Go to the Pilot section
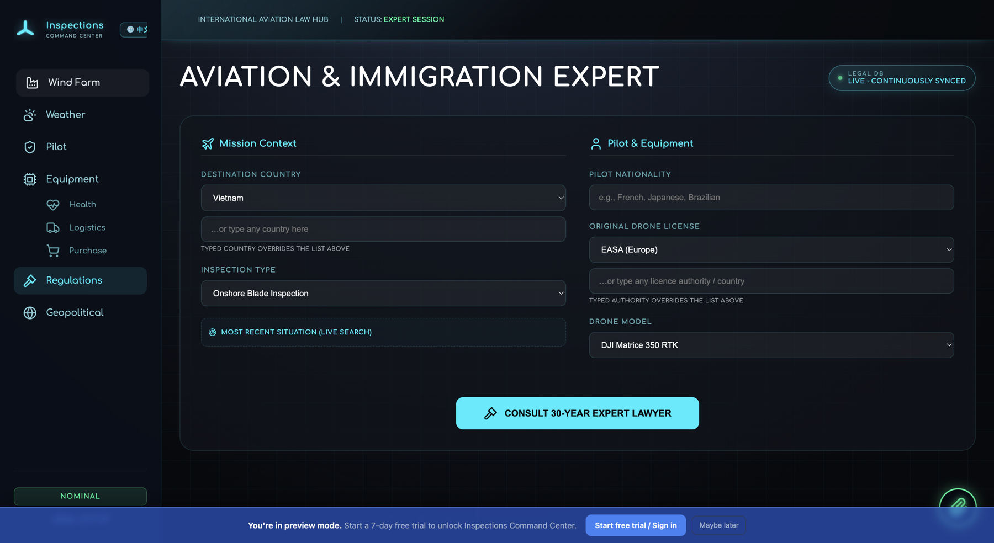Image resolution: width=994 pixels, height=543 pixels. tap(81, 147)
